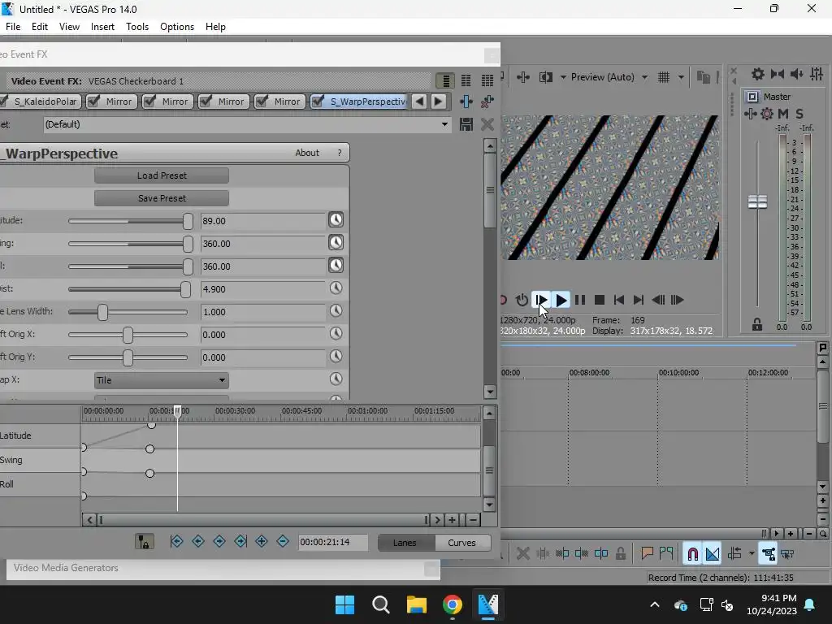
Task: Disable the first Mirror effect checkbox
Action: point(93,102)
